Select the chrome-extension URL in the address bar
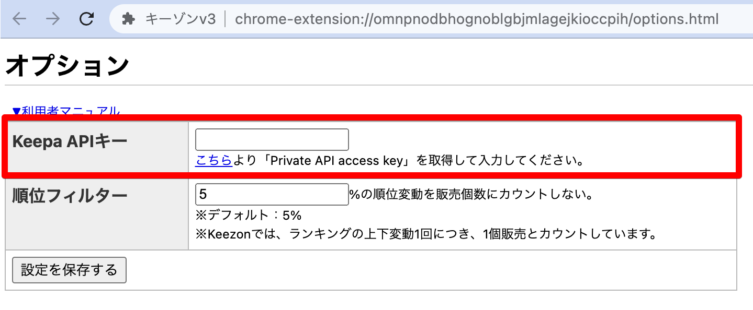This screenshot has height=310, width=753. click(x=475, y=19)
